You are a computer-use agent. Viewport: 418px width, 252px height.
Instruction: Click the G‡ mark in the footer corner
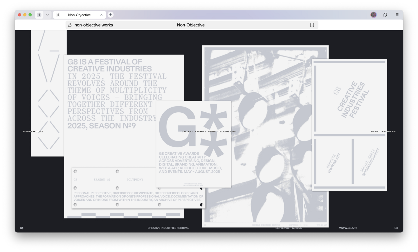[x=21, y=228]
